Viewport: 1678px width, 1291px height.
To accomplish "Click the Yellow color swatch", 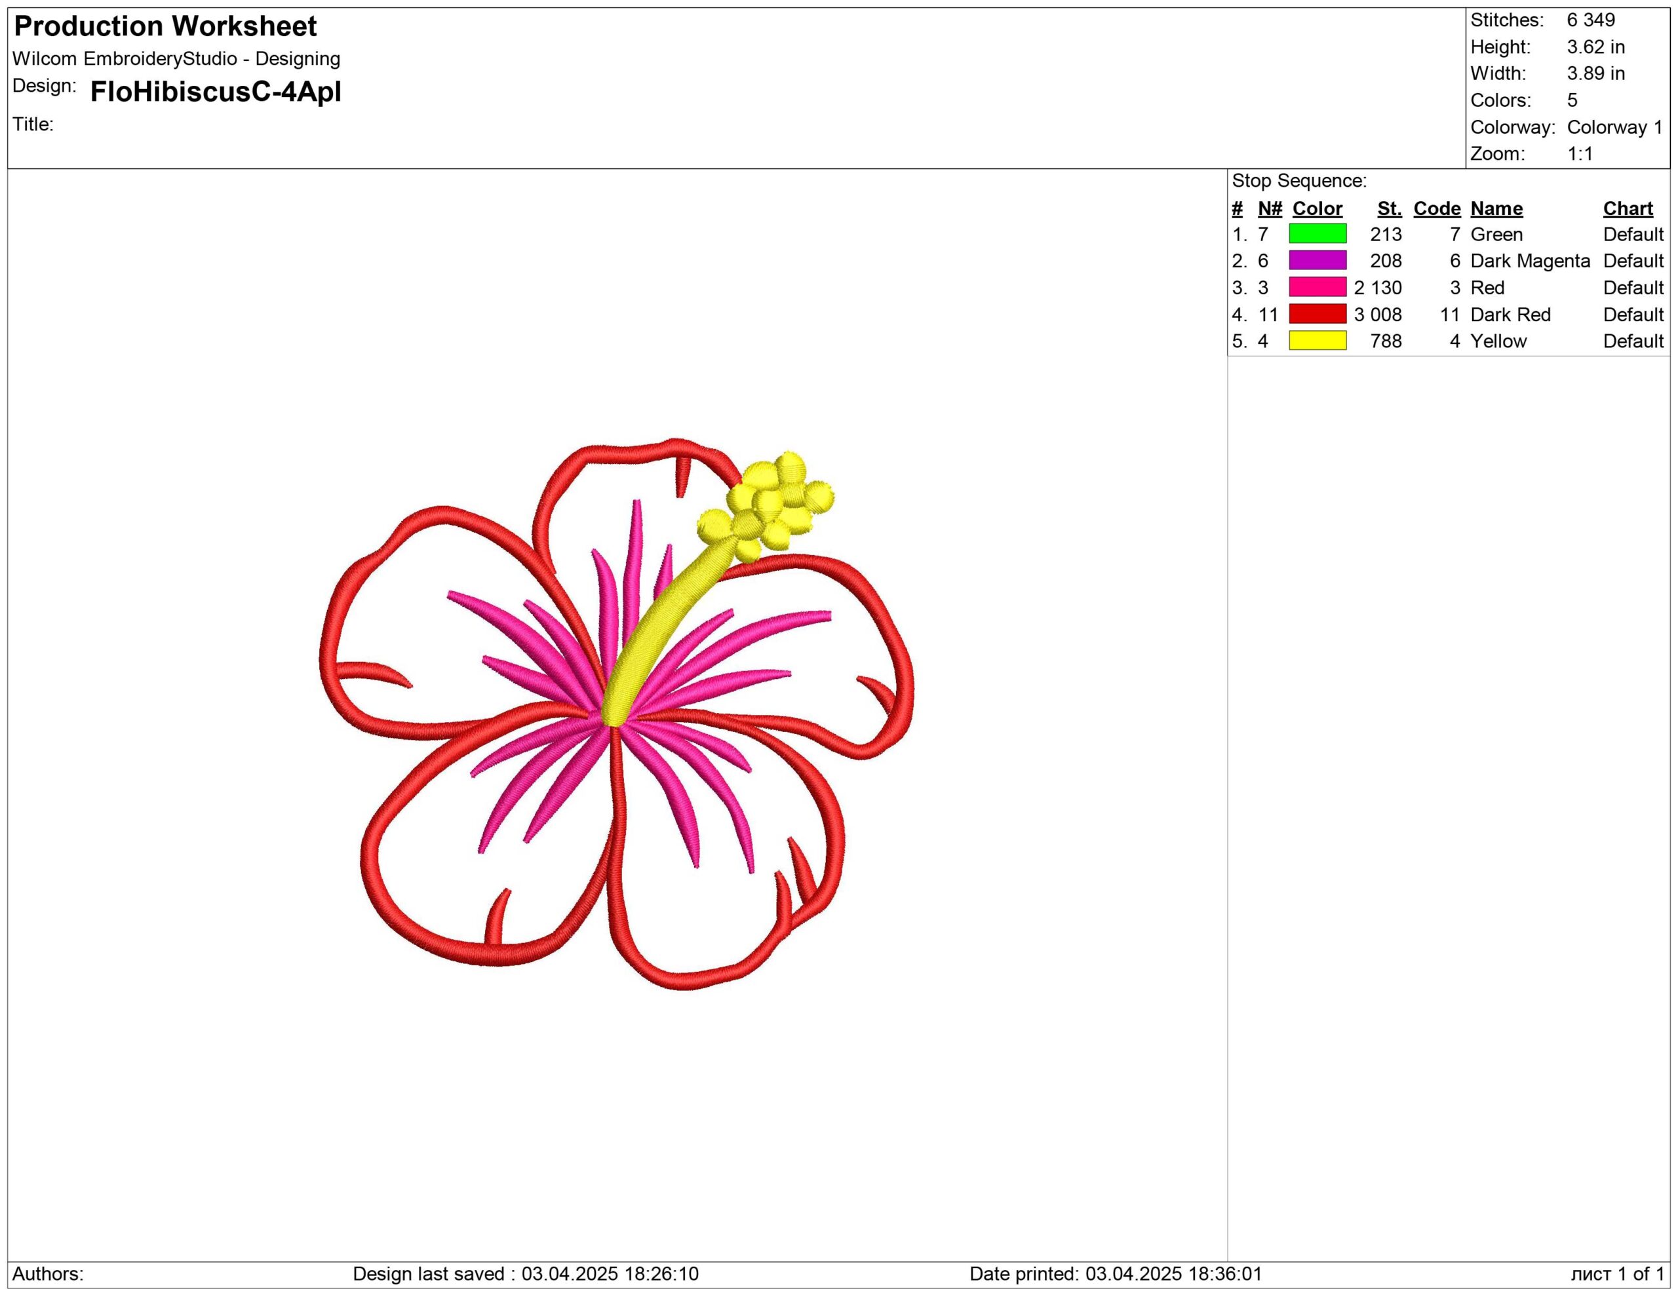I will 1317,340.
